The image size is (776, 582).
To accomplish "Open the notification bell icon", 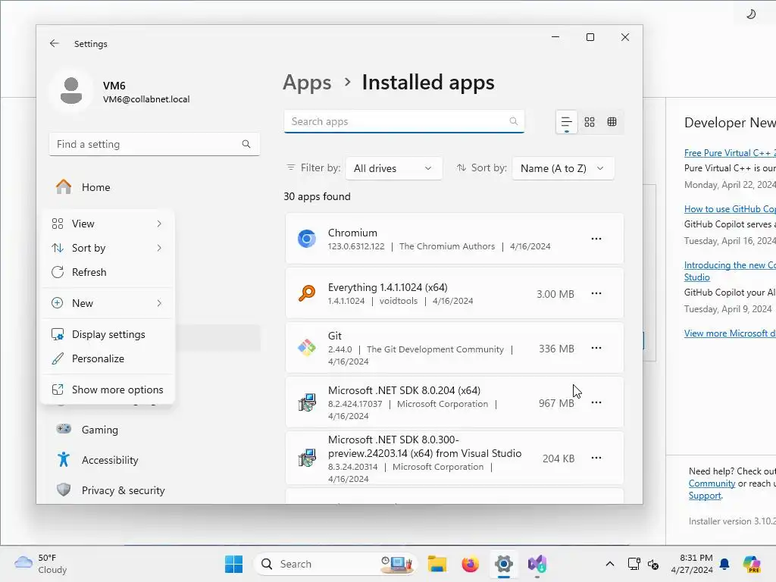I will coord(724,564).
